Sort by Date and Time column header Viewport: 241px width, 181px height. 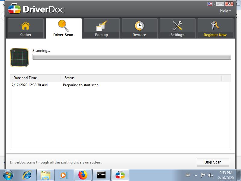coord(35,78)
